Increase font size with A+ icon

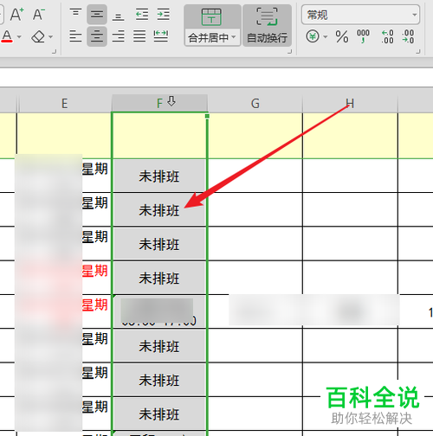(x=17, y=14)
